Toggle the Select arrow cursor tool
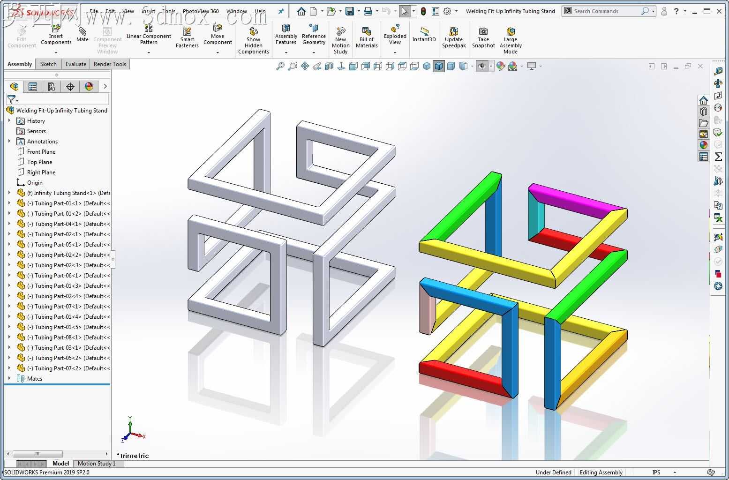The height and width of the screenshot is (480, 729). point(405,11)
